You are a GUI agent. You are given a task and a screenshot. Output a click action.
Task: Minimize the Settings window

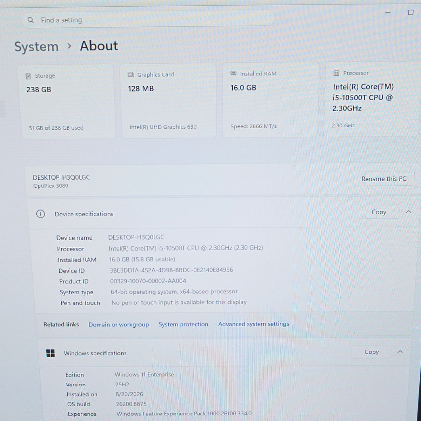click(x=388, y=13)
